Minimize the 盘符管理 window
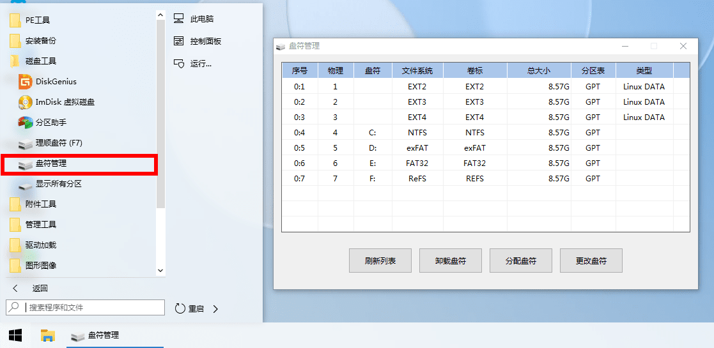 pos(626,46)
